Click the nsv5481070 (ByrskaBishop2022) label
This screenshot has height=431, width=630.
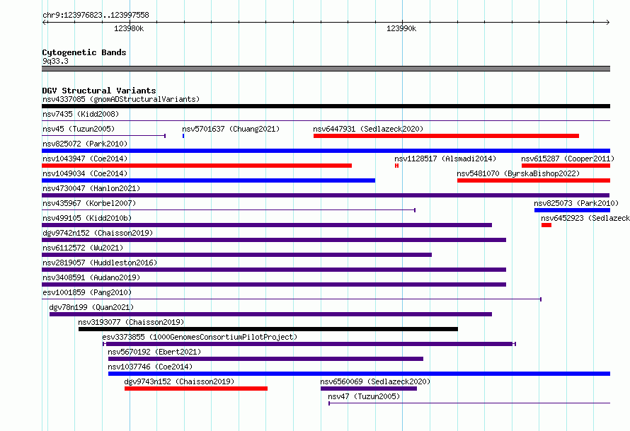518,173
